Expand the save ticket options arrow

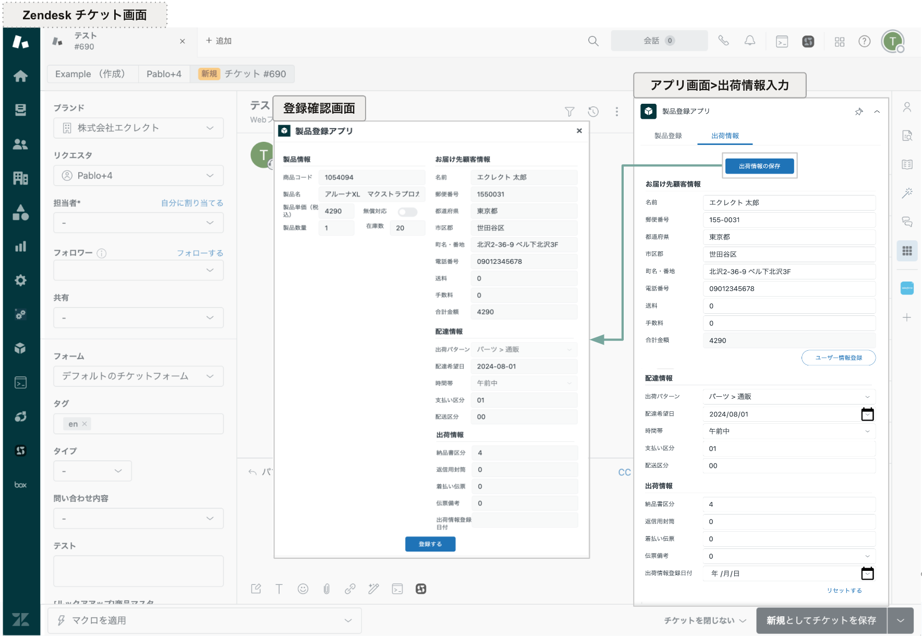point(901,620)
